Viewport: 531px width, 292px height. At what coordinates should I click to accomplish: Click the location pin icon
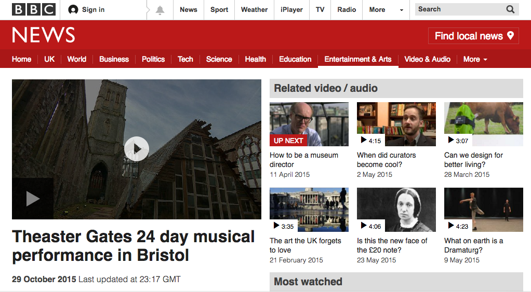tap(510, 35)
